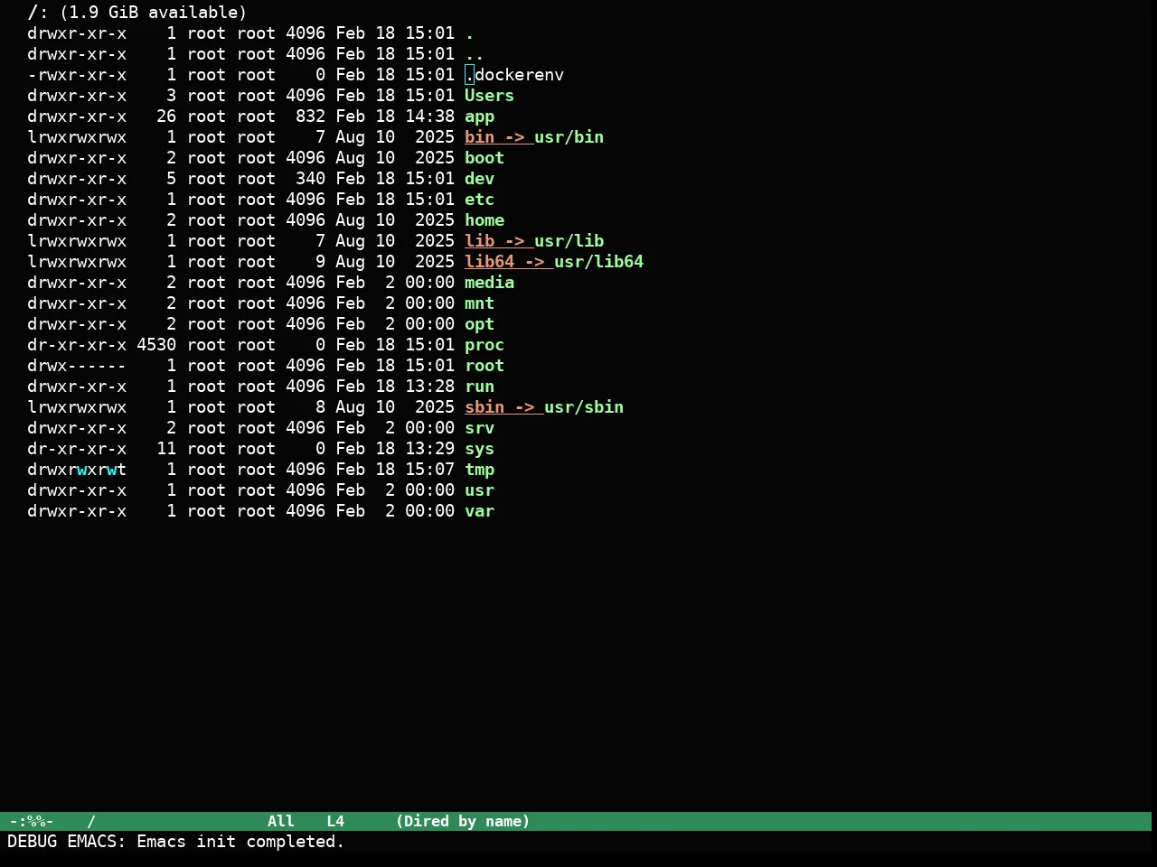Open the home directory
The image size is (1157, 867).
484,220
